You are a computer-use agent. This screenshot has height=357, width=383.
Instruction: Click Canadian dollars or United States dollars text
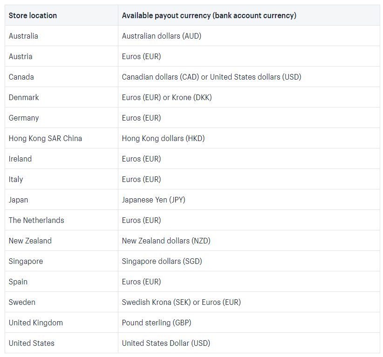211,77
